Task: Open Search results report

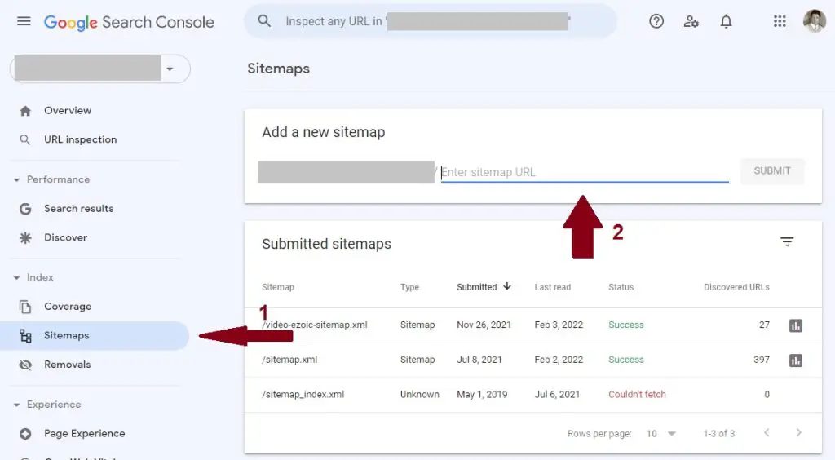Action: (x=79, y=209)
